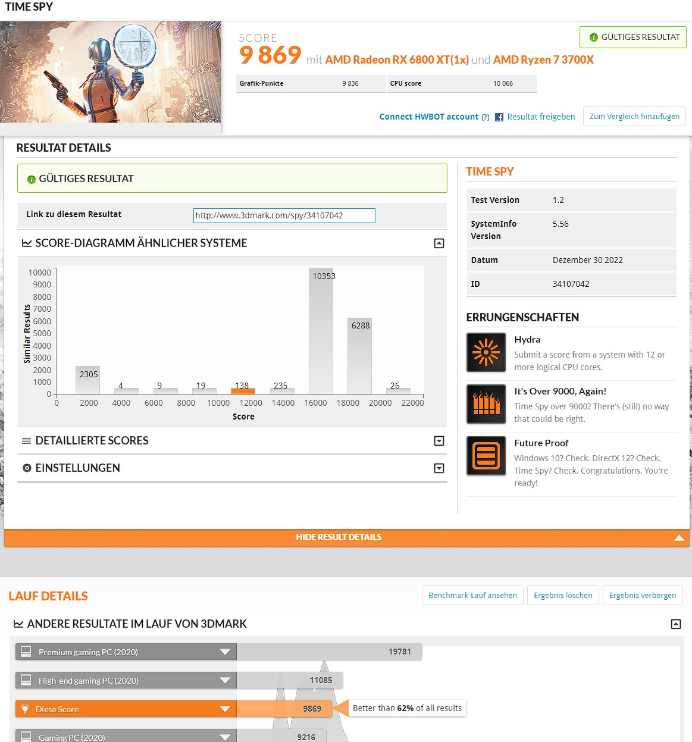Screen dimensions: 692x742
Task: Click the It's Over 9000 achievement icon
Action: tap(486, 404)
